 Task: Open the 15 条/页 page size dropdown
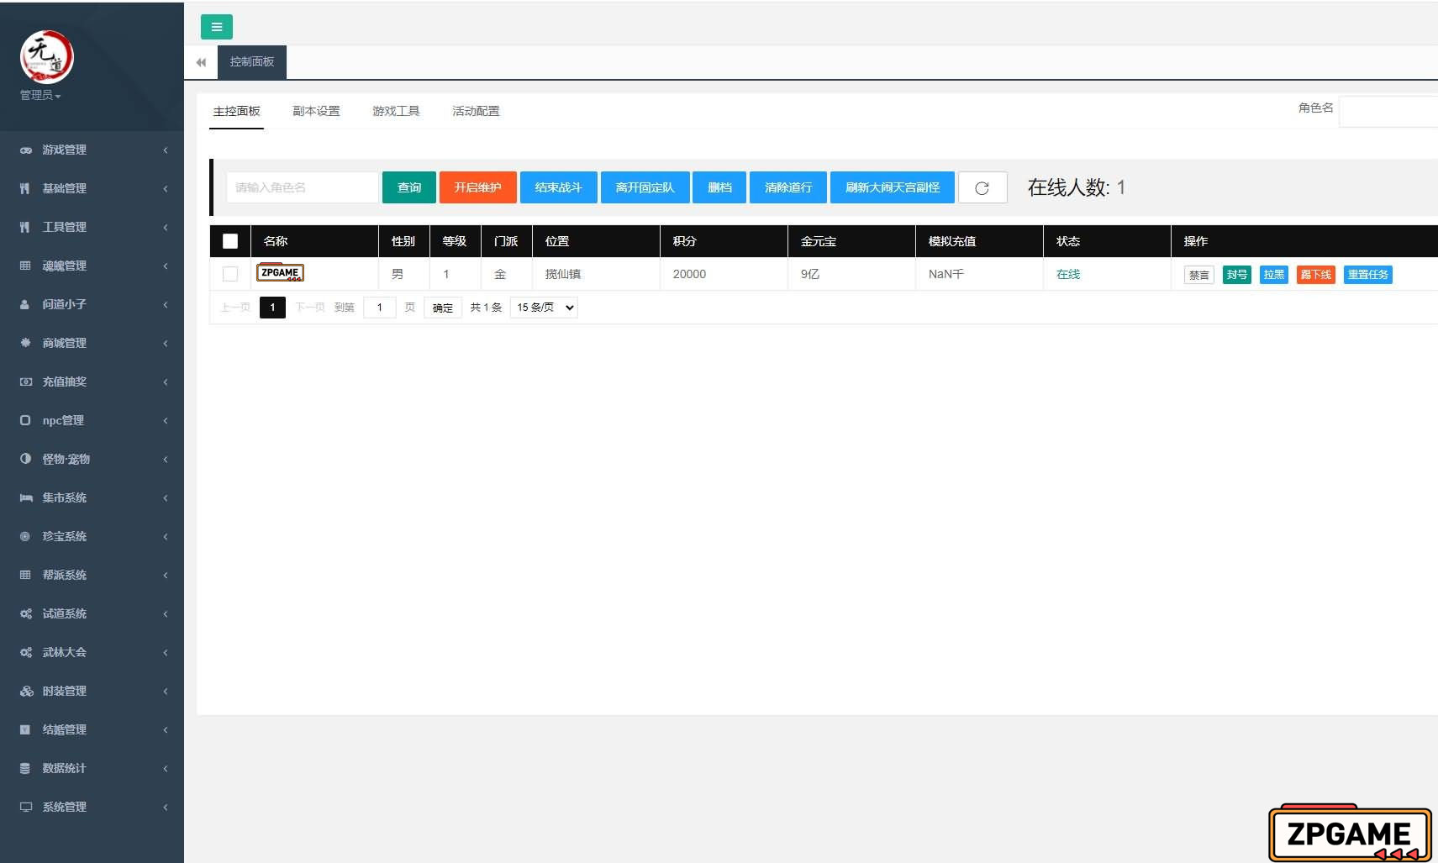tap(544, 308)
